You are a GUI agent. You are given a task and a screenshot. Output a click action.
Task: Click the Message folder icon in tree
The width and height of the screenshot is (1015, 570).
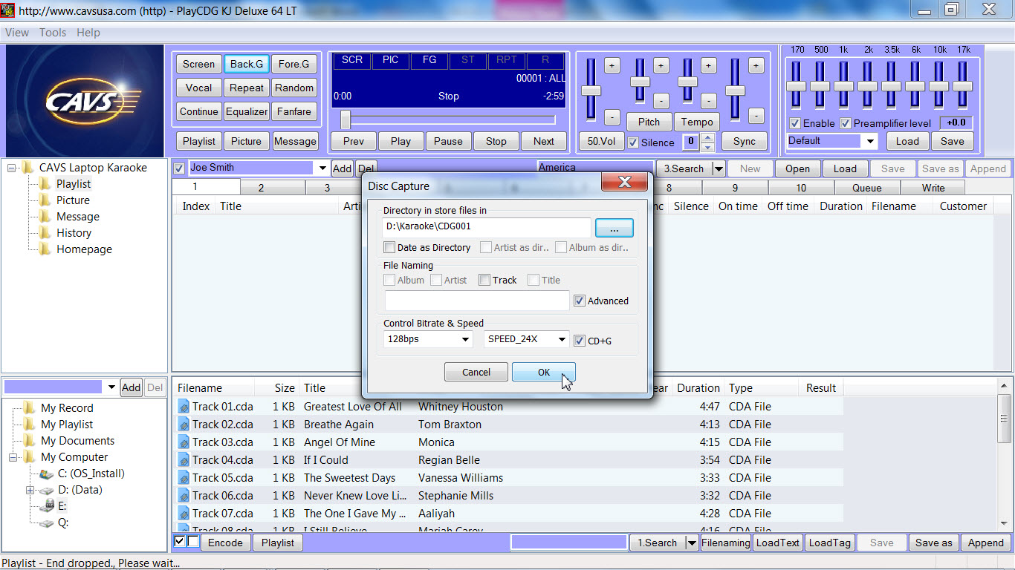45,217
